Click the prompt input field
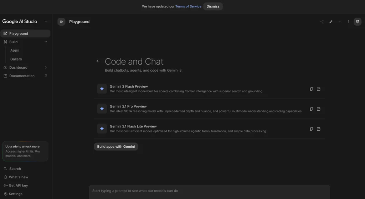Screen dimensions: 365x199 210,192
